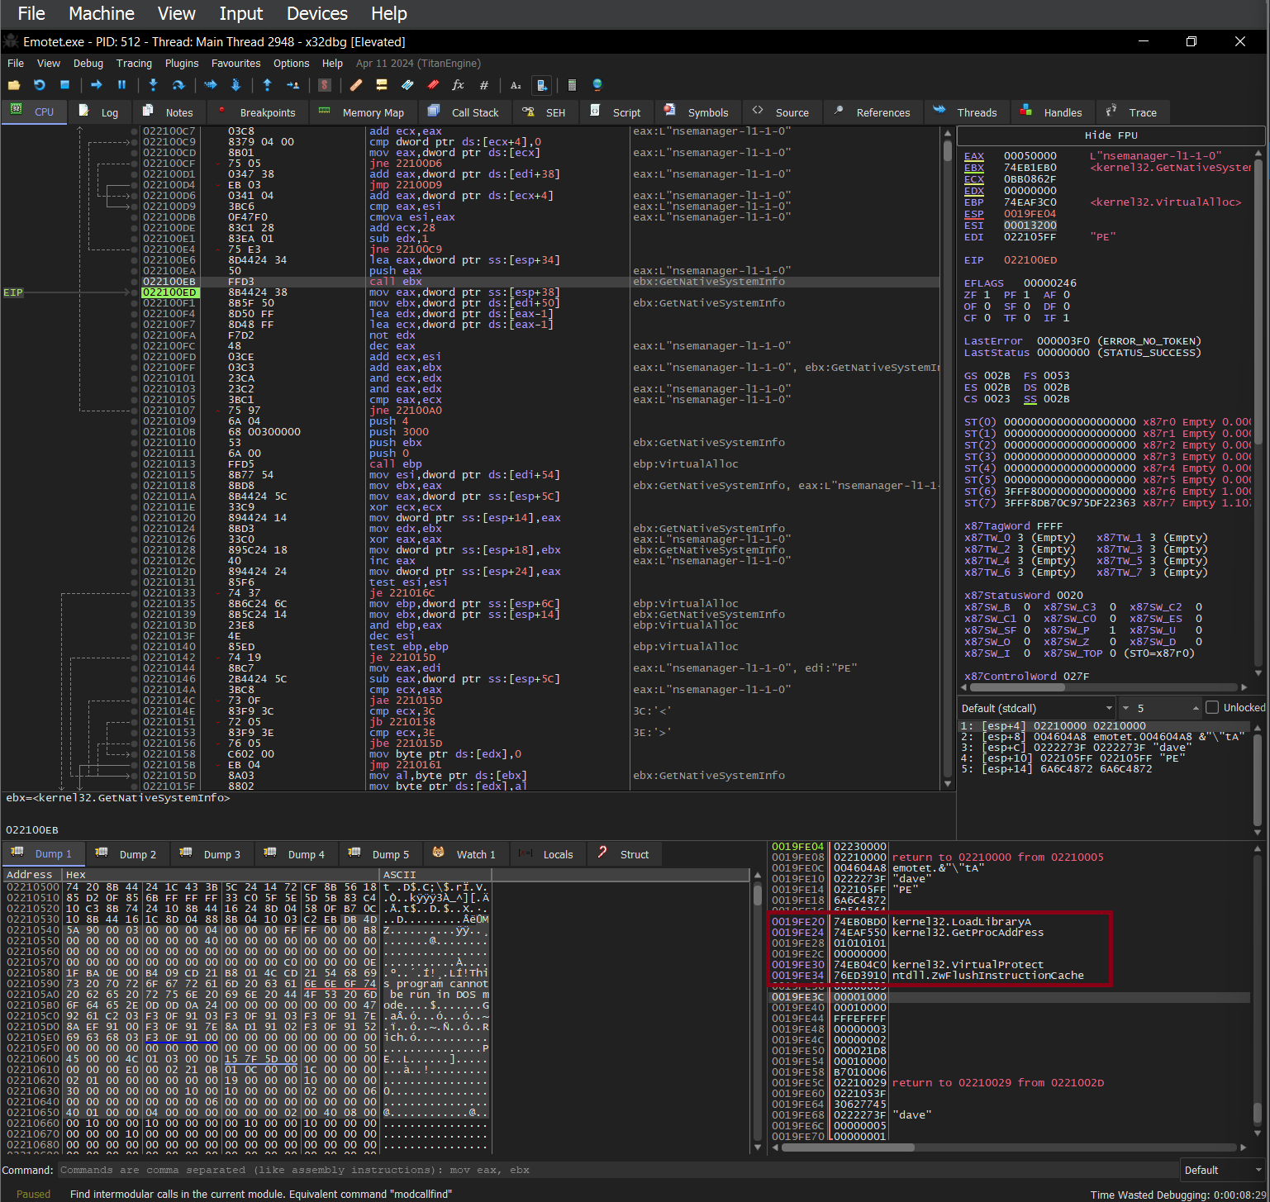The width and height of the screenshot is (1270, 1202).
Task: Switch to Dump 2 tab
Action: pyautogui.click(x=127, y=854)
